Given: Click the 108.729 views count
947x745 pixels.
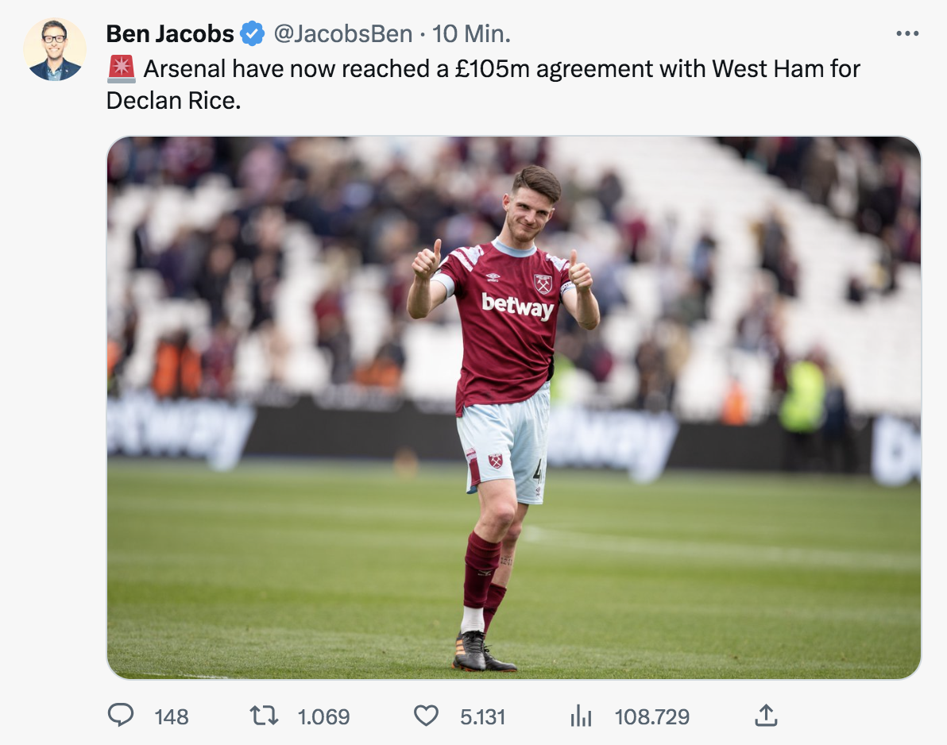Looking at the screenshot, I should [x=651, y=717].
